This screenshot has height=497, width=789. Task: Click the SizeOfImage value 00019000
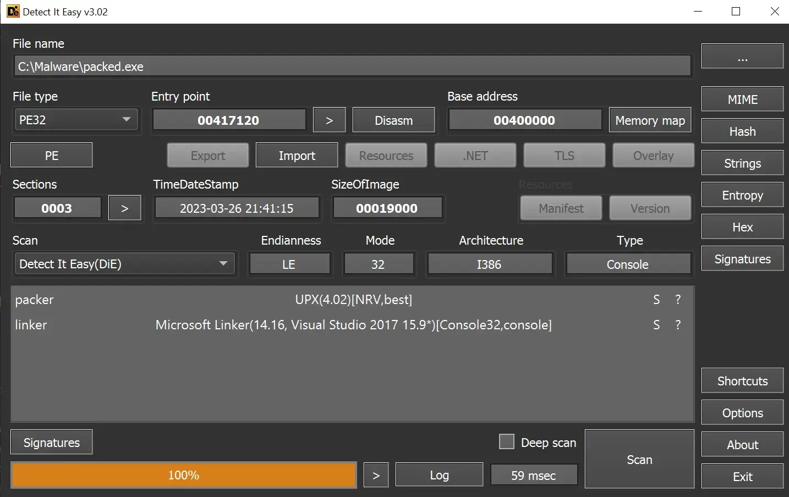[x=387, y=208]
